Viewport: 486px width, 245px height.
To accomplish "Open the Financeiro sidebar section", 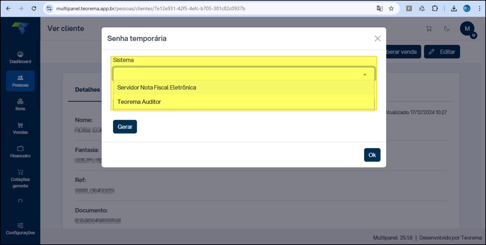I will tap(20, 152).
